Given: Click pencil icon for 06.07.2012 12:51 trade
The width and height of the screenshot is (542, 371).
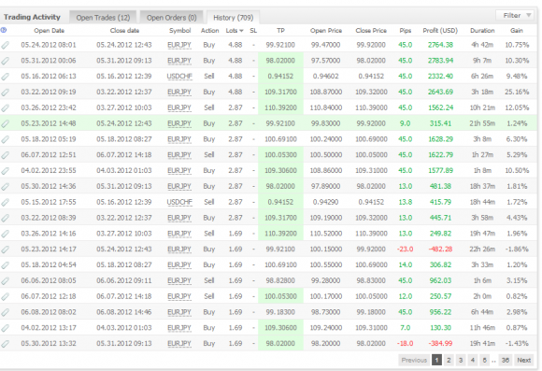Looking at the screenshot, I should pos(6,155).
